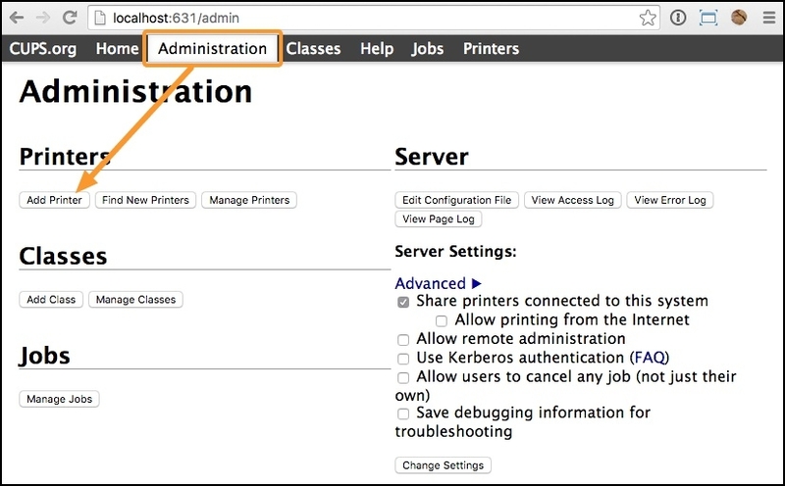This screenshot has height=486, width=785.
Task: Click the View Error Log button
Action: [x=669, y=200]
